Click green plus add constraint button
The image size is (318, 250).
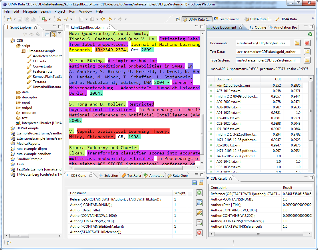pyautogui.click(x=200, y=193)
